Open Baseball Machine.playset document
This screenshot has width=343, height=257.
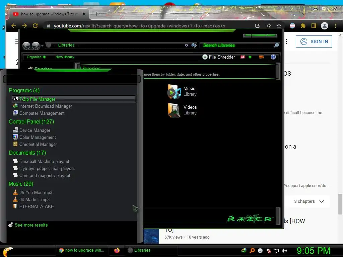point(41,161)
